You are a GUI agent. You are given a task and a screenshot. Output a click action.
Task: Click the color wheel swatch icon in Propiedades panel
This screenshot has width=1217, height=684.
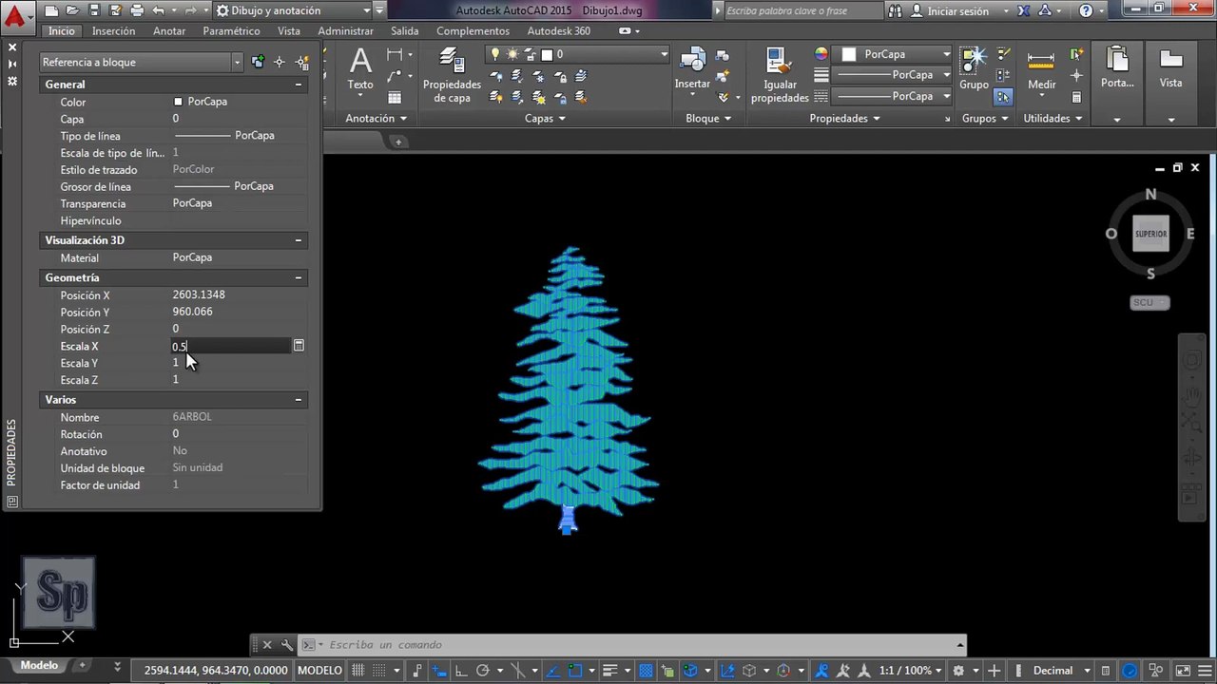coord(821,54)
